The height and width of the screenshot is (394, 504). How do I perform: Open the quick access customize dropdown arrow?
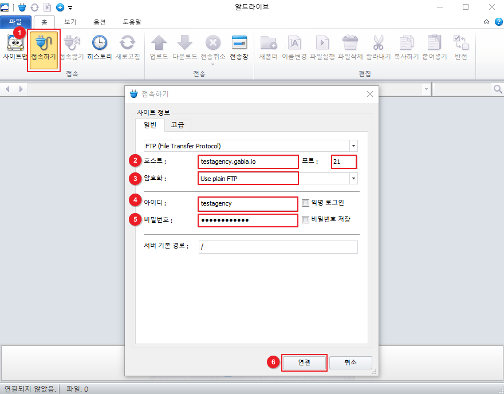coord(70,7)
